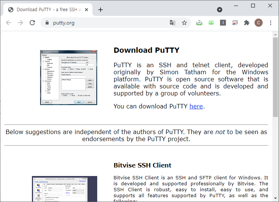Open the new tab with plus button
The height and width of the screenshot is (202, 279).
click(101, 10)
